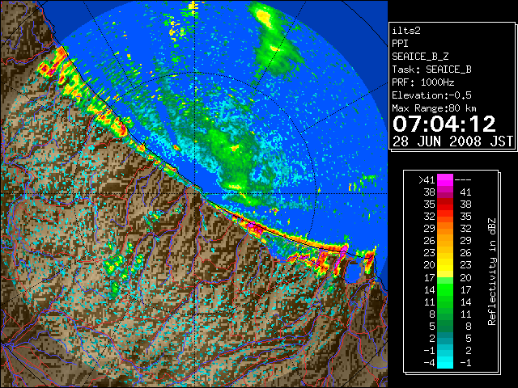Click the 'Reflectivity in dBZ' axis label
518x388 pixels.
(x=492, y=272)
